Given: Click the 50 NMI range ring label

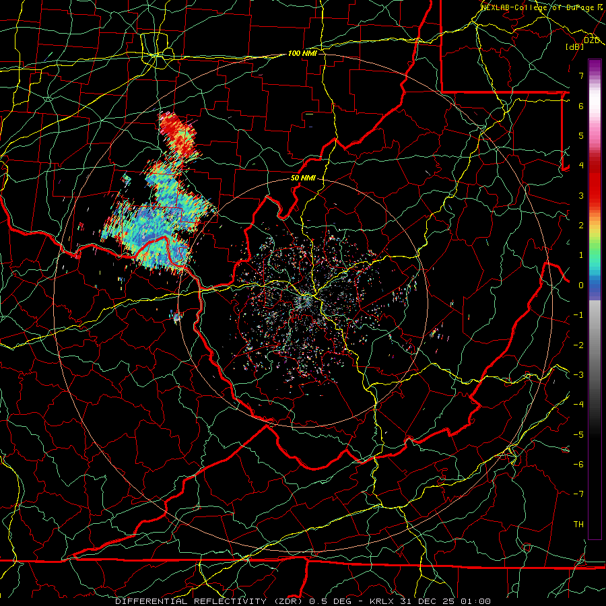Looking at the screenshot, I should (303, 178).
